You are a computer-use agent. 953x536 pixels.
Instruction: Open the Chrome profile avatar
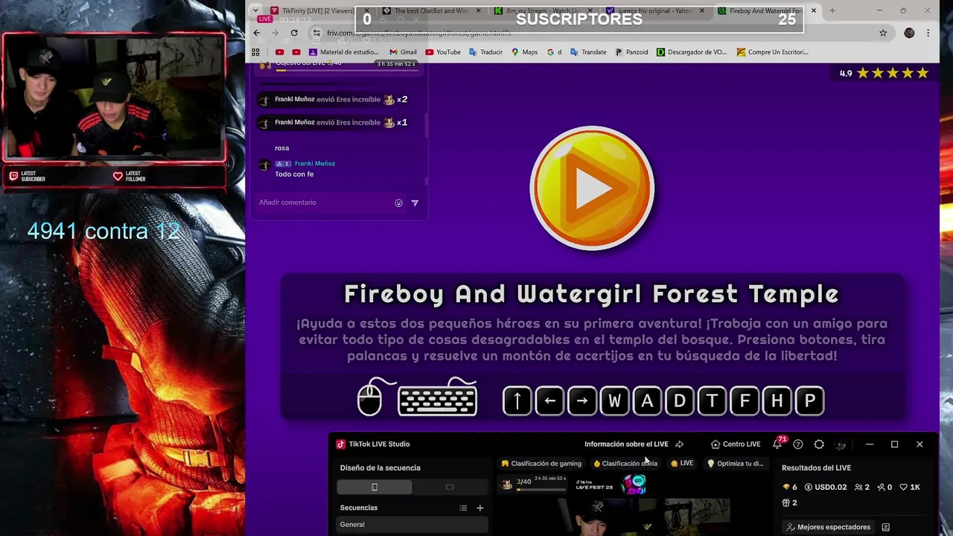(909, 33)
